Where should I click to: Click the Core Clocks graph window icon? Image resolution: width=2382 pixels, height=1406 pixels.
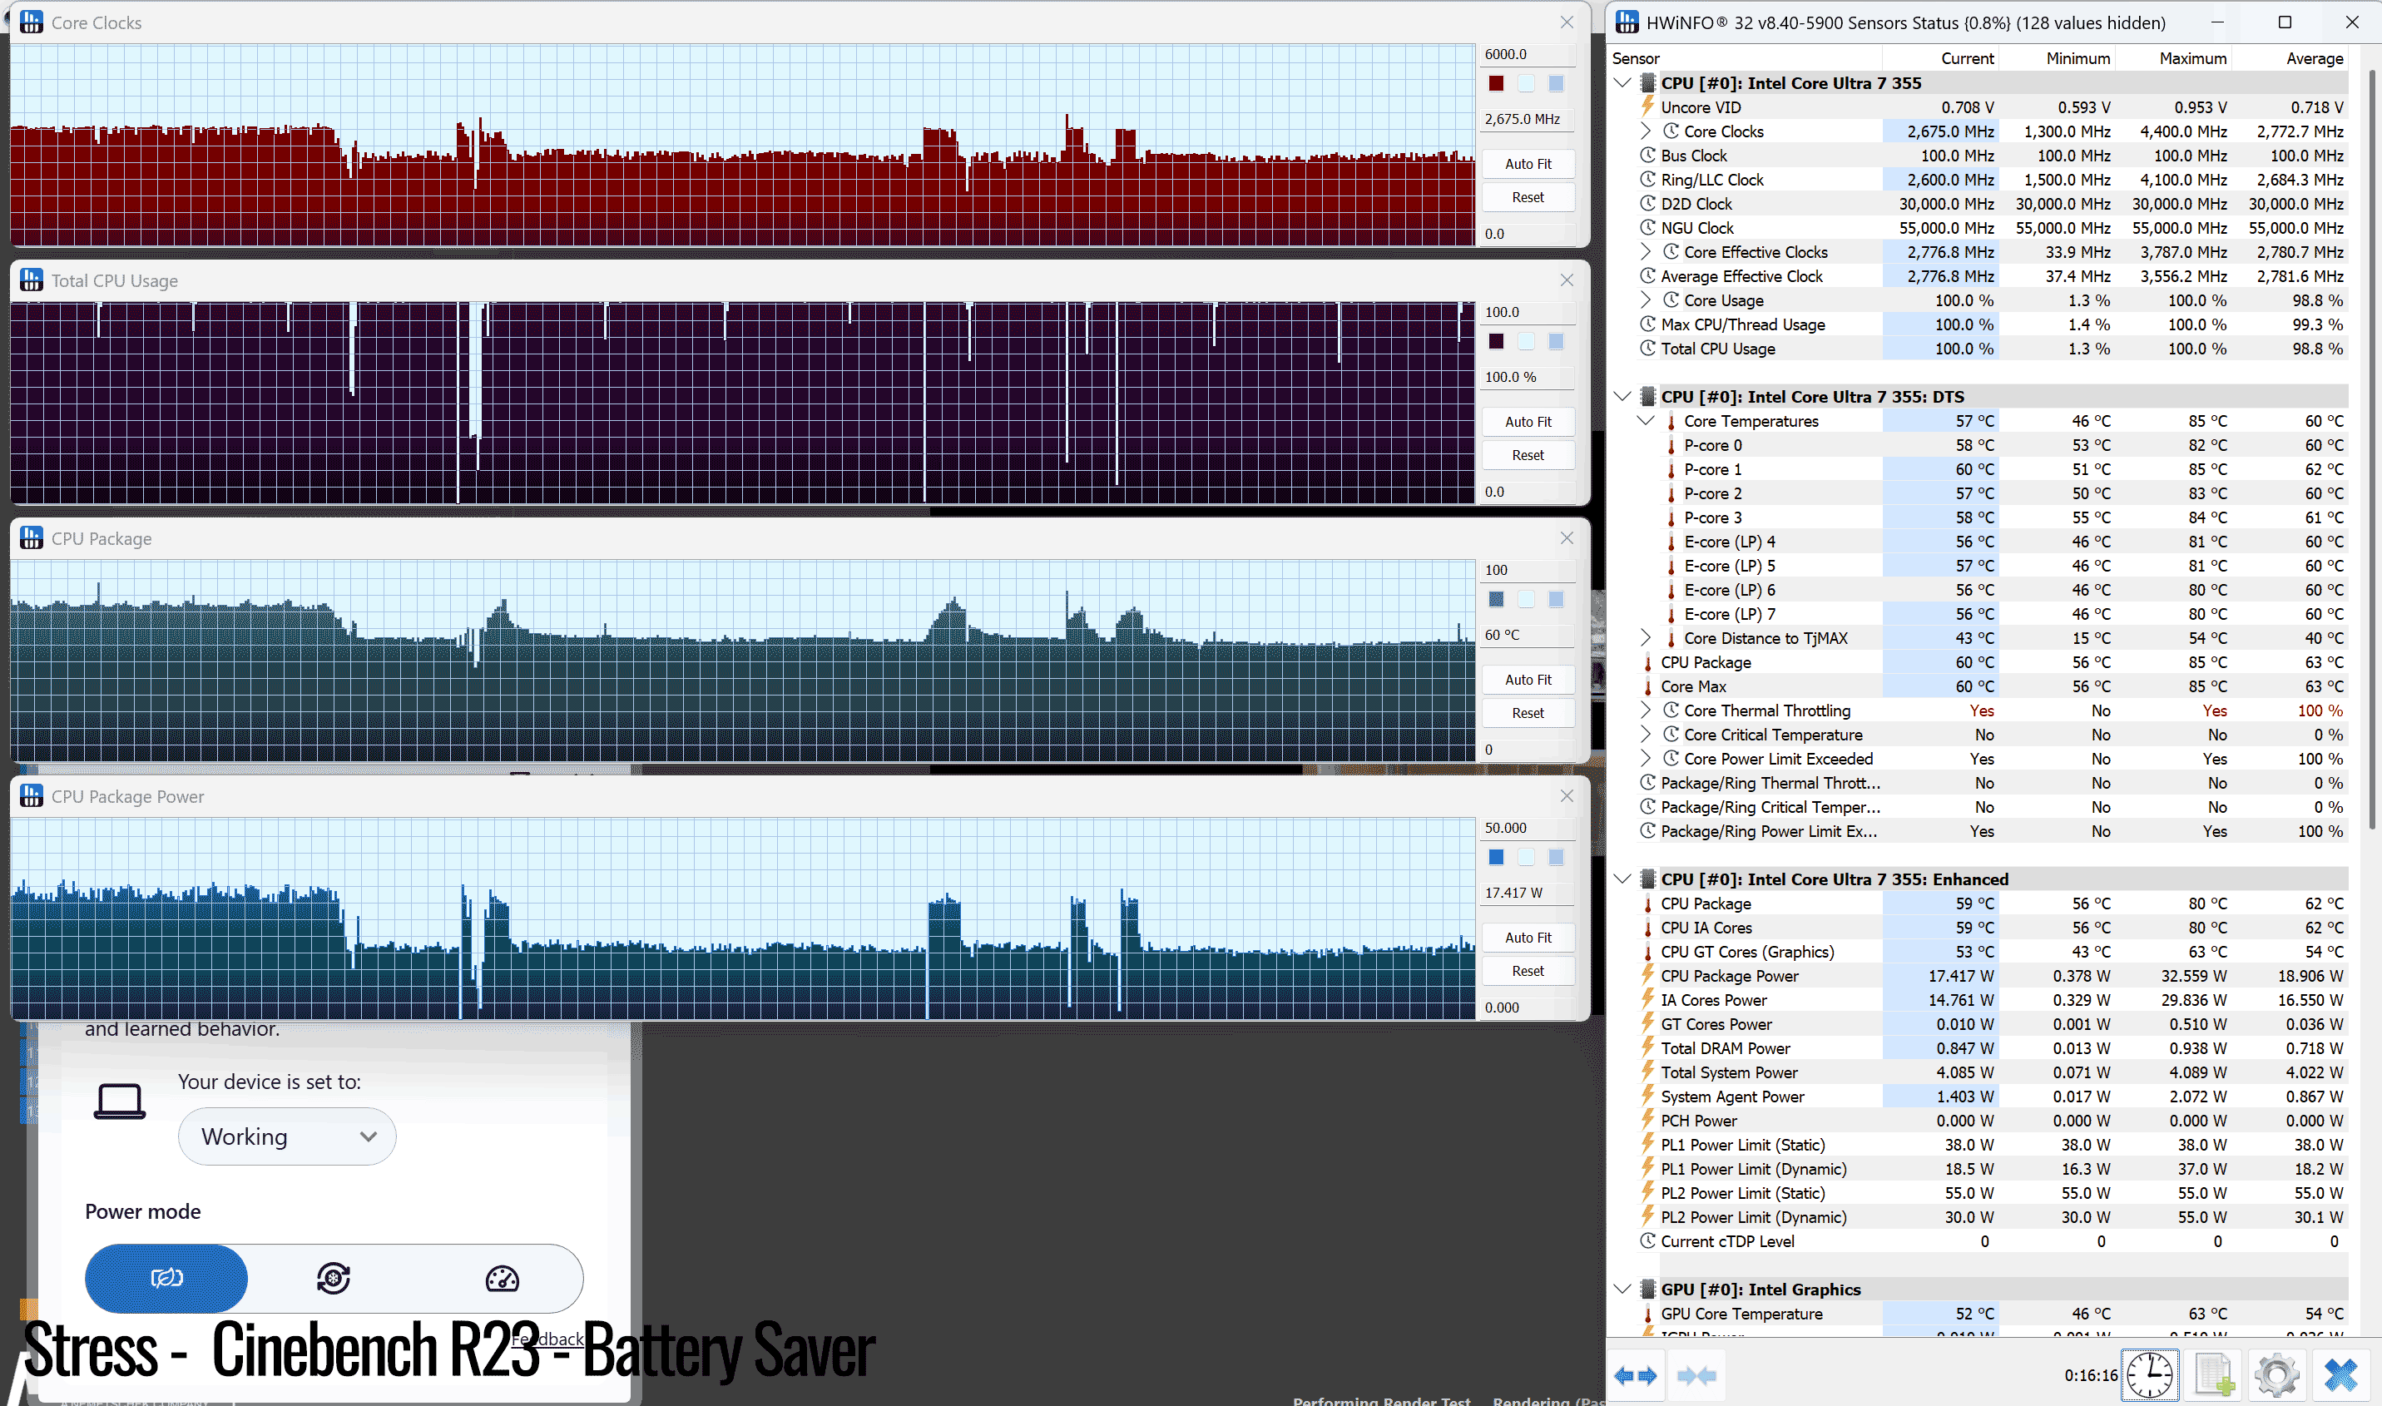click(32, 22)
